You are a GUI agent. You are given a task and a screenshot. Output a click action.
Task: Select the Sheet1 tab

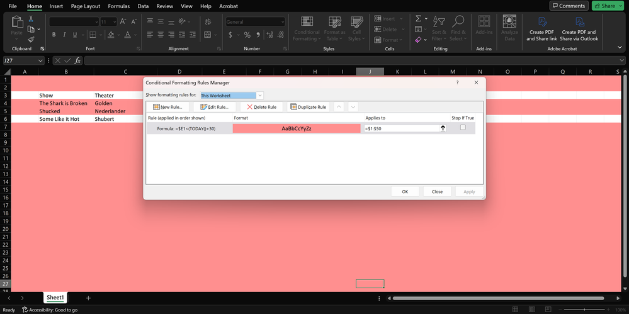[x=55, y=298]
